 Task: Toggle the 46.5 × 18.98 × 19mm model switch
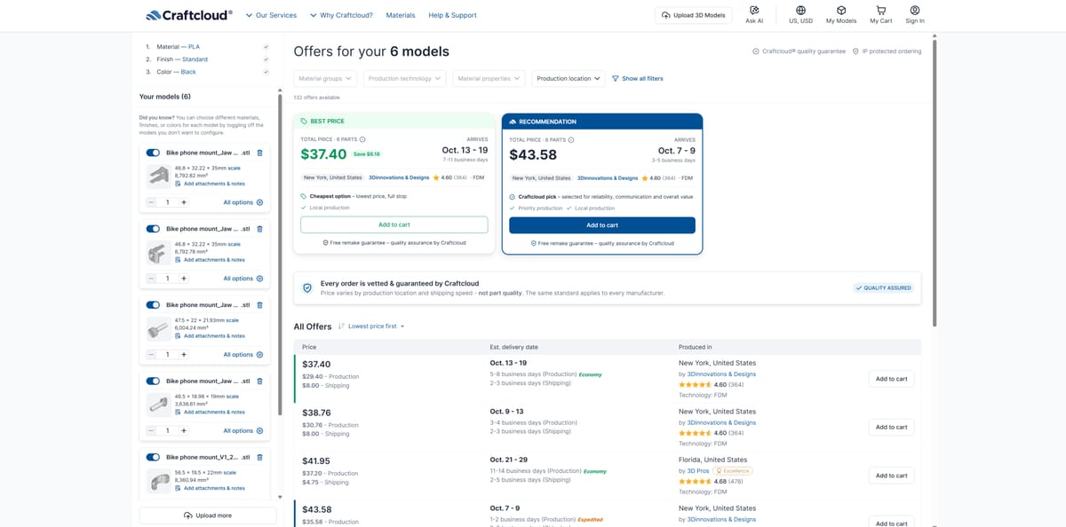point(153,381)
